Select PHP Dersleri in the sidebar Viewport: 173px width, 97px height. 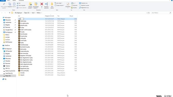pos(9,42)
